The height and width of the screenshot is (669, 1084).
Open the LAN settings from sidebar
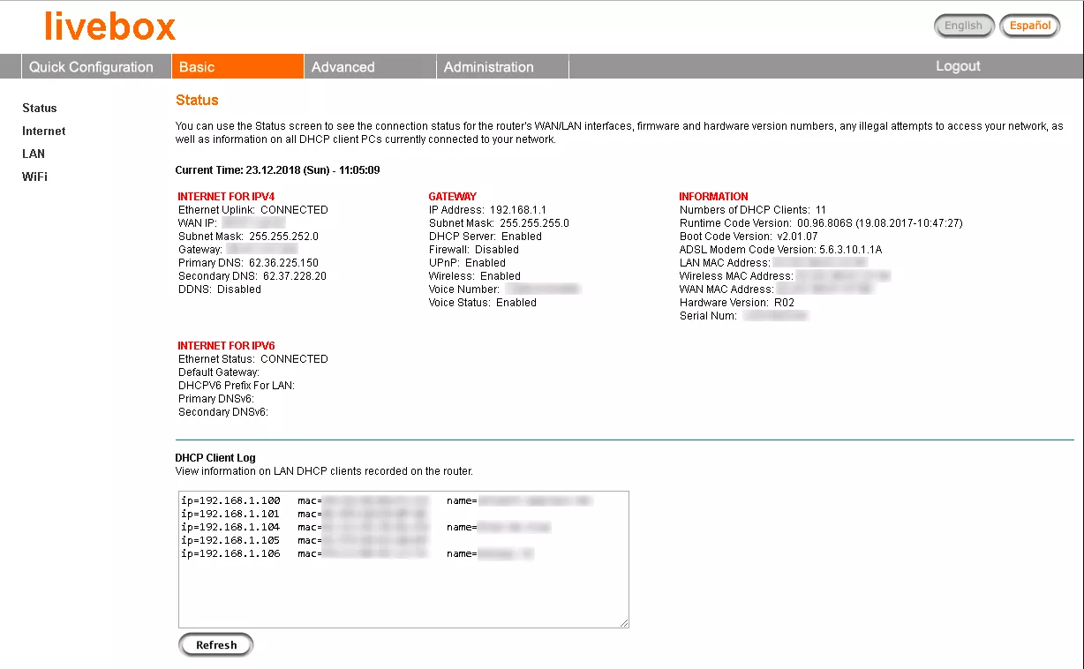pos(33,154)
